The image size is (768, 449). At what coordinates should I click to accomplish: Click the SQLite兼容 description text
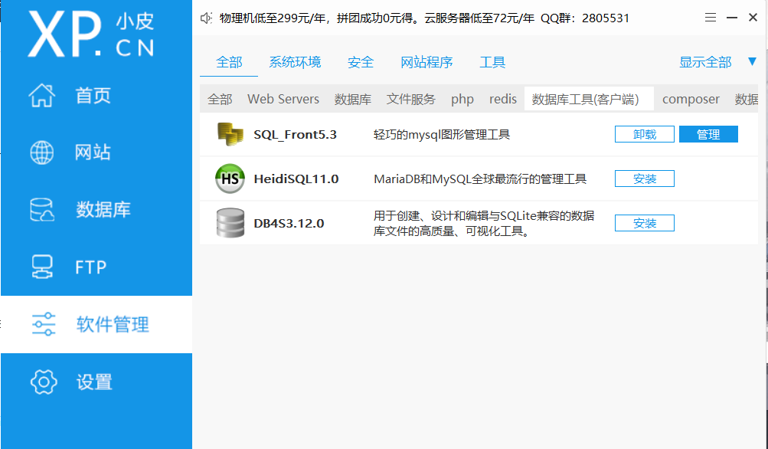click(484, 223)
